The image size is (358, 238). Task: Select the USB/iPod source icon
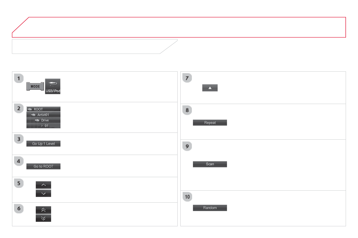click(x=53, y=86)
